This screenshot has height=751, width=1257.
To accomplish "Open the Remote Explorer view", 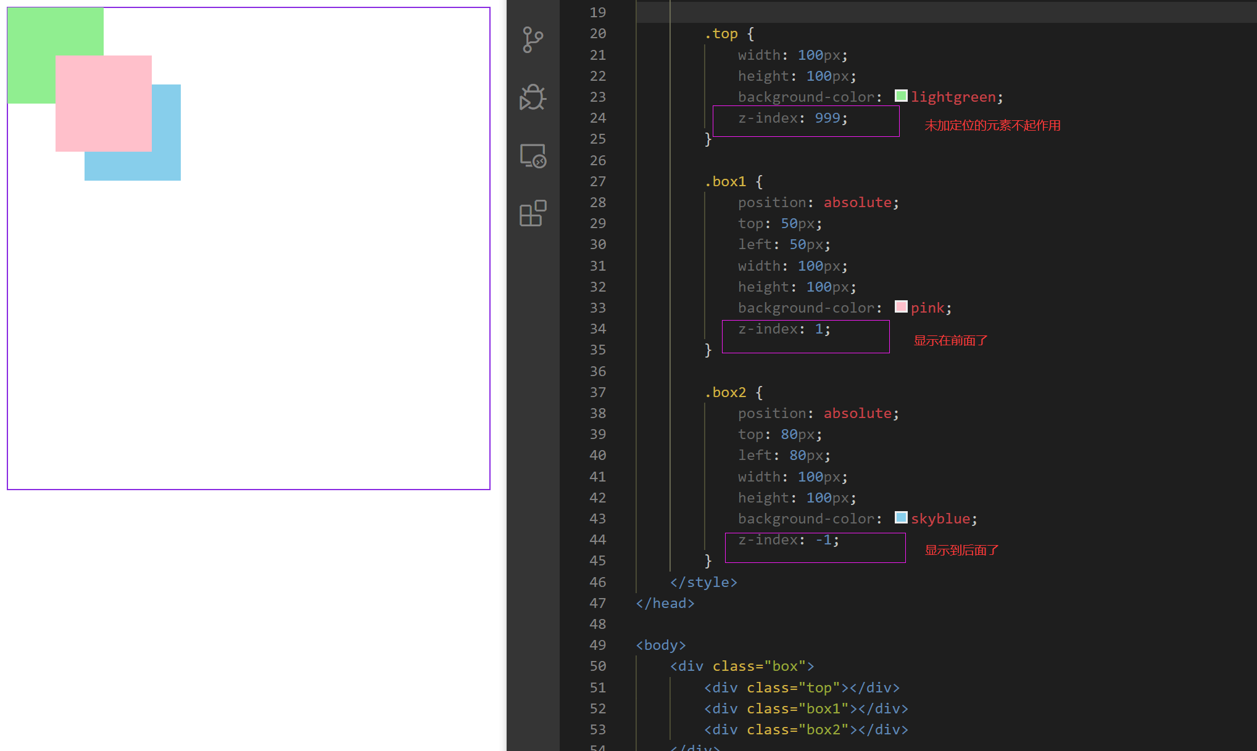I will 533,156.
